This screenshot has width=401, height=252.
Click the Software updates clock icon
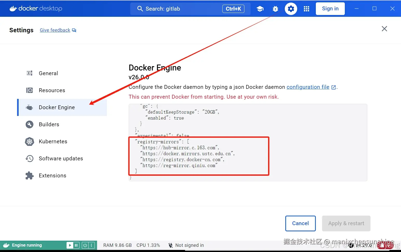(30, 159)
